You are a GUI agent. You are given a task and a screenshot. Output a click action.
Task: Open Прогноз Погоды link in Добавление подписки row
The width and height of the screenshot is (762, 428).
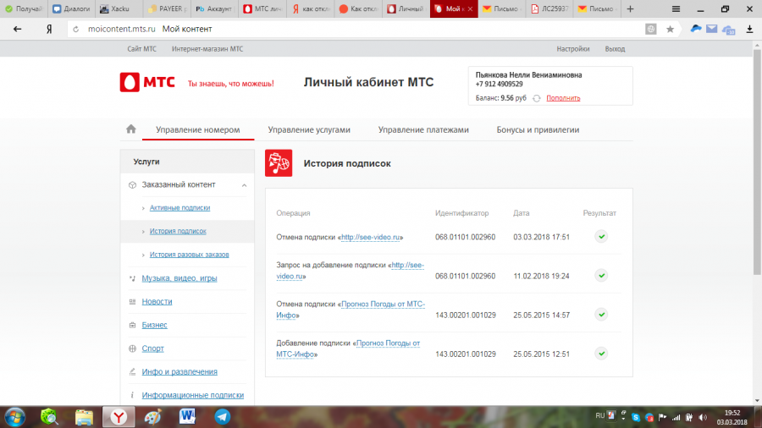click(348, 348)
